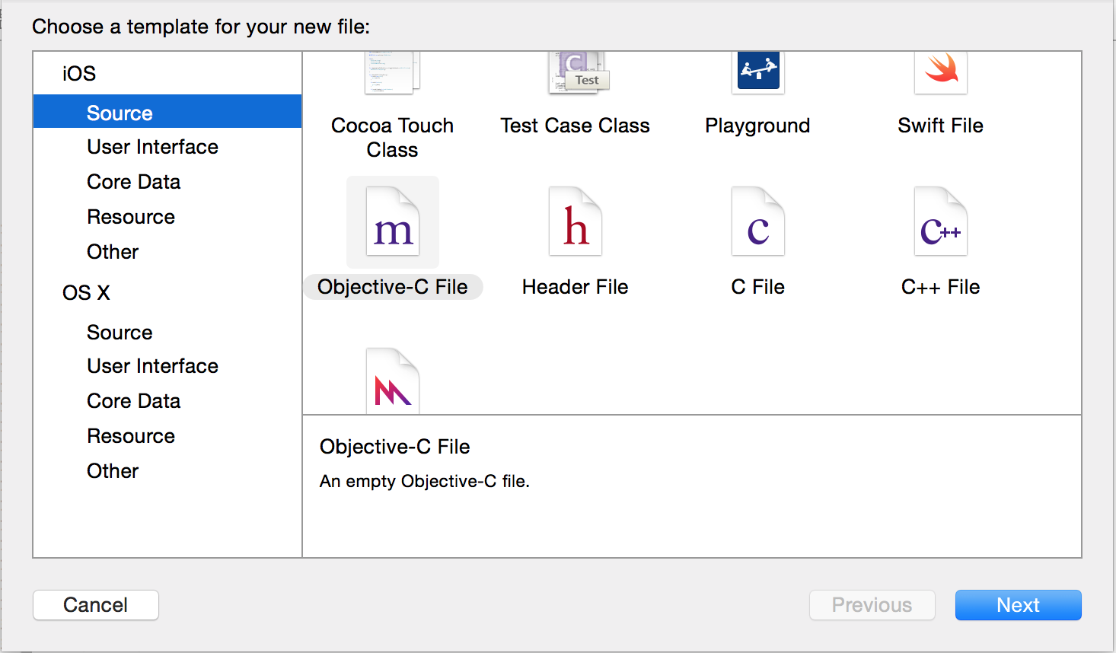
Task: Click the Cancel button
Action: (96, 605)
